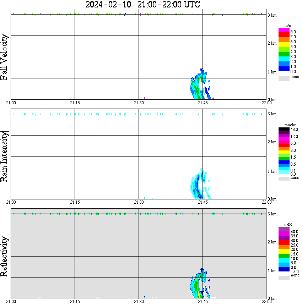
Task: Click the "21:45" time label under Fall Velocity panel
Action: [x=203, y=103]
